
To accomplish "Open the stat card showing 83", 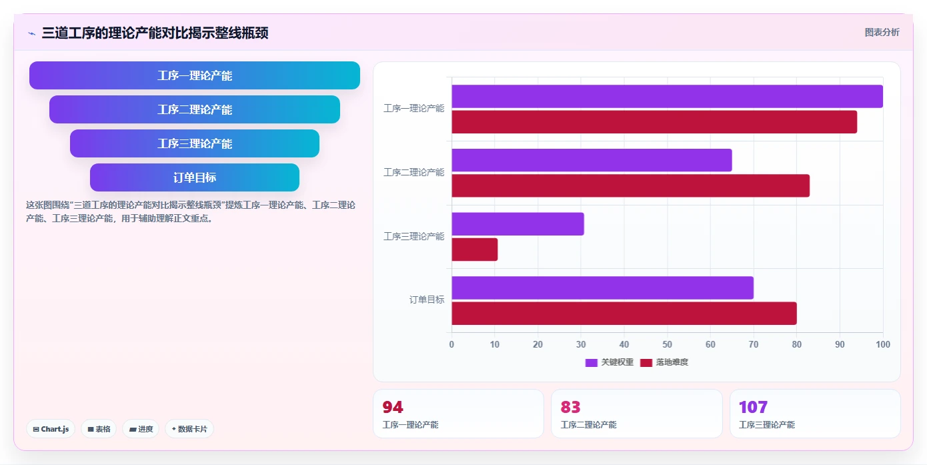I will 637,414.
